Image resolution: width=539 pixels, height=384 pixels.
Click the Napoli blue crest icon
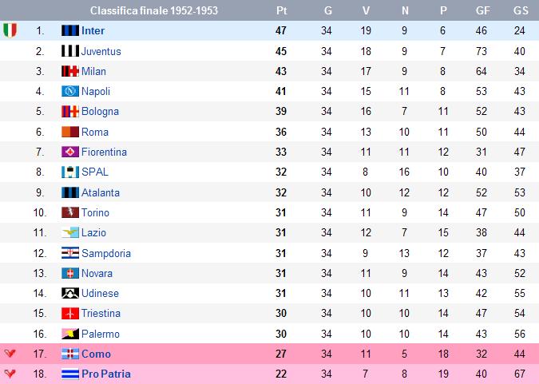tap(70, 91)
